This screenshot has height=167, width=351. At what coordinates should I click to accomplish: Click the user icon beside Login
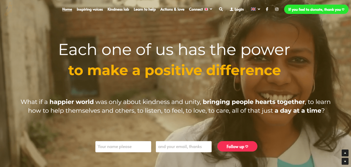[x=232, y=9]
